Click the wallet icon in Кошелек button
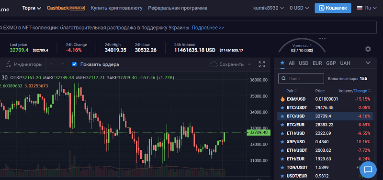The width and height of the screenshot is (383, 180). coord(322,8)
